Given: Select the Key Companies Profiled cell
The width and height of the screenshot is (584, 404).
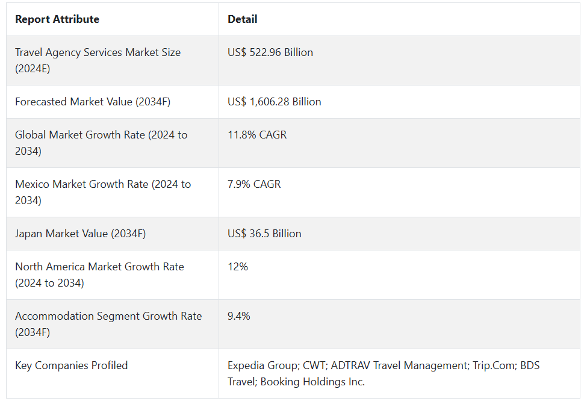Looking at the screenshot, I should click(71, 365).
